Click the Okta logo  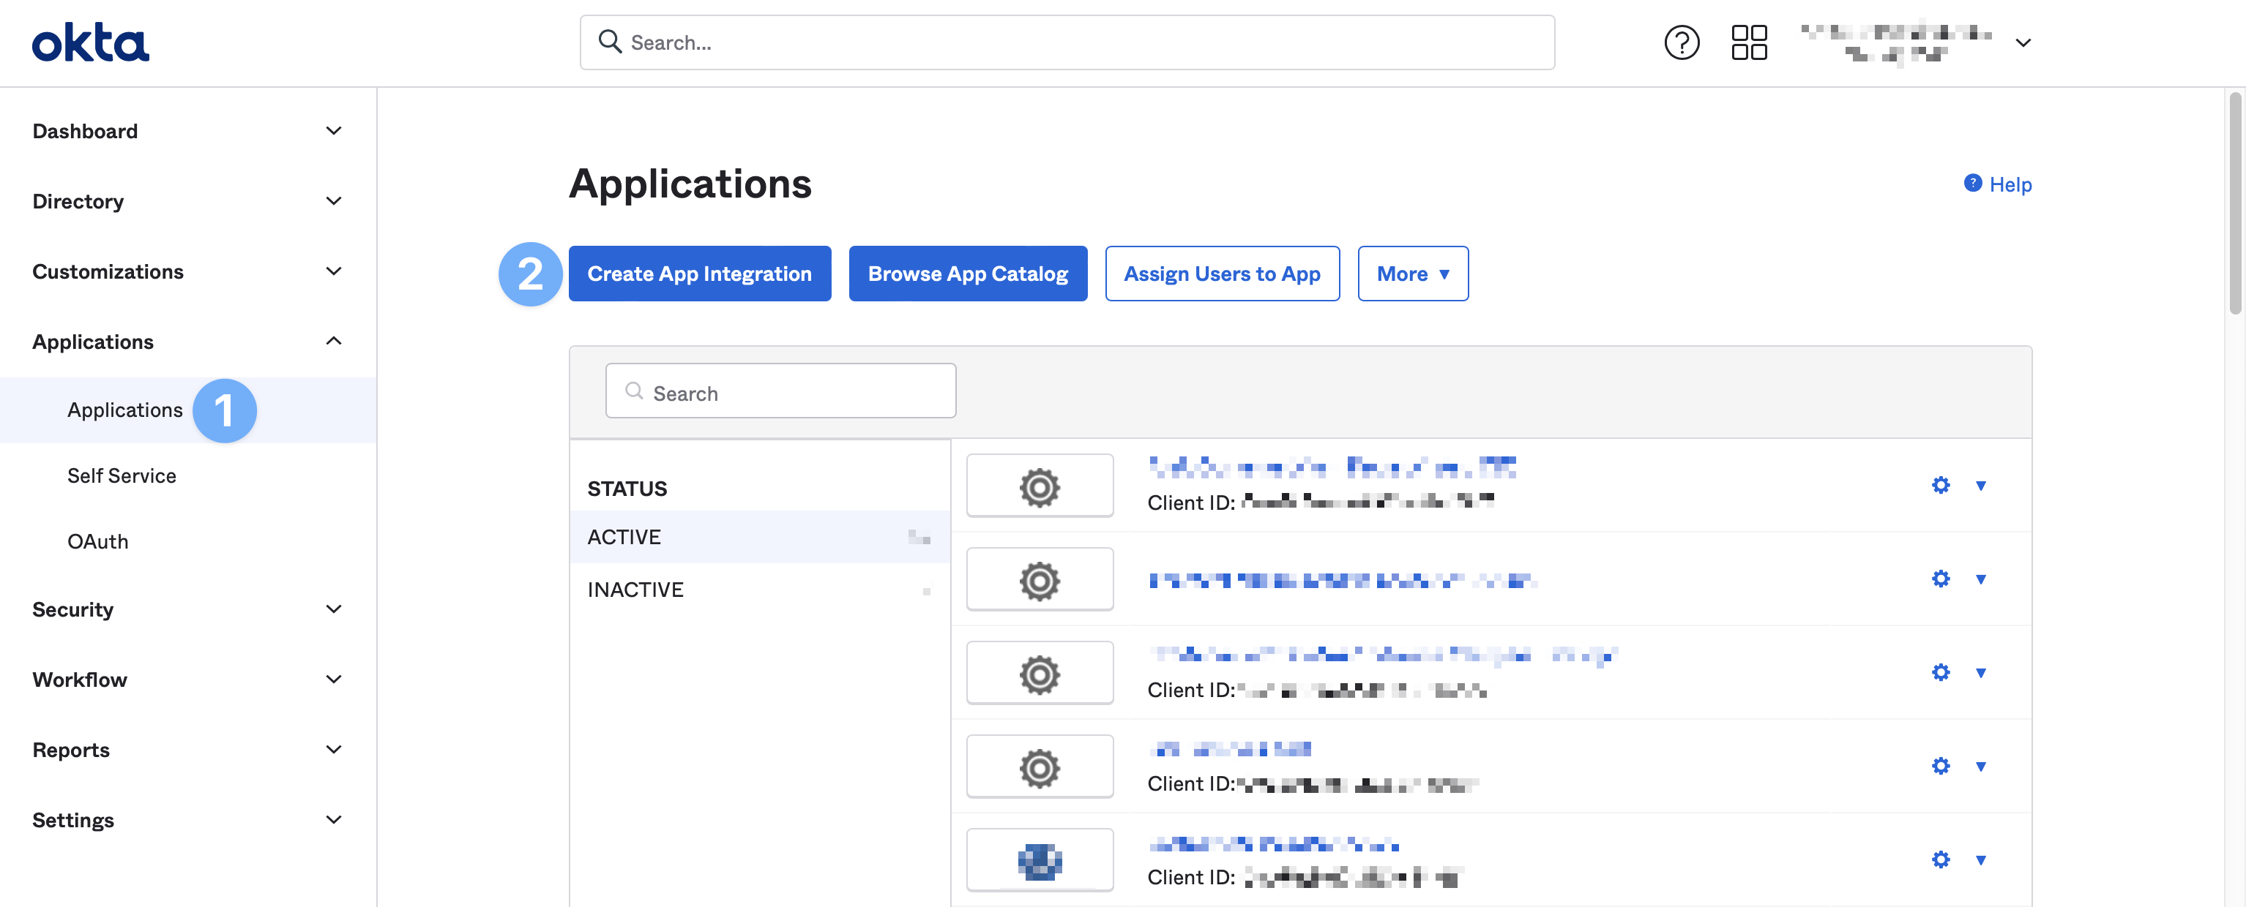point(91,42)
